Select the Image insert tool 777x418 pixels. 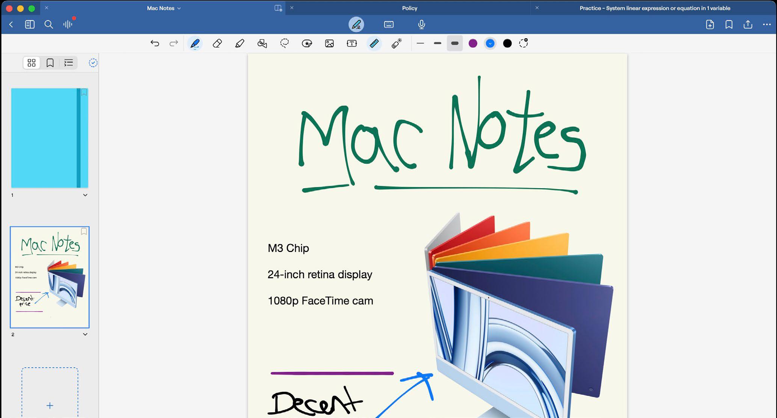329,44
